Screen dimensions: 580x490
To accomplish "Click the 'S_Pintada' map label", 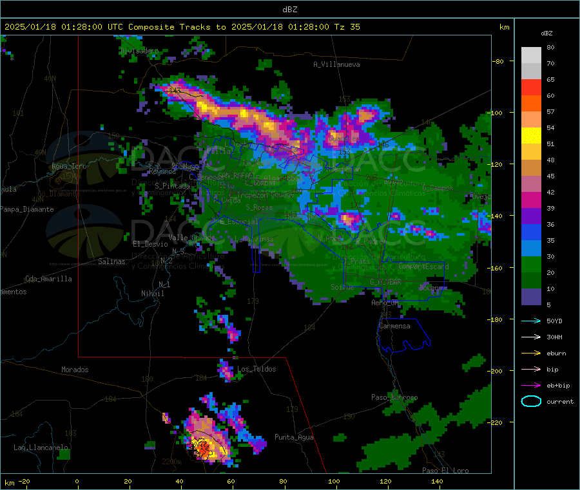I will (x=172, y=185).
